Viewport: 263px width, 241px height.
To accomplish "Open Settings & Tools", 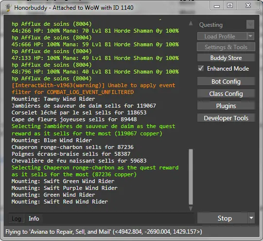I will tap(226, 47).
